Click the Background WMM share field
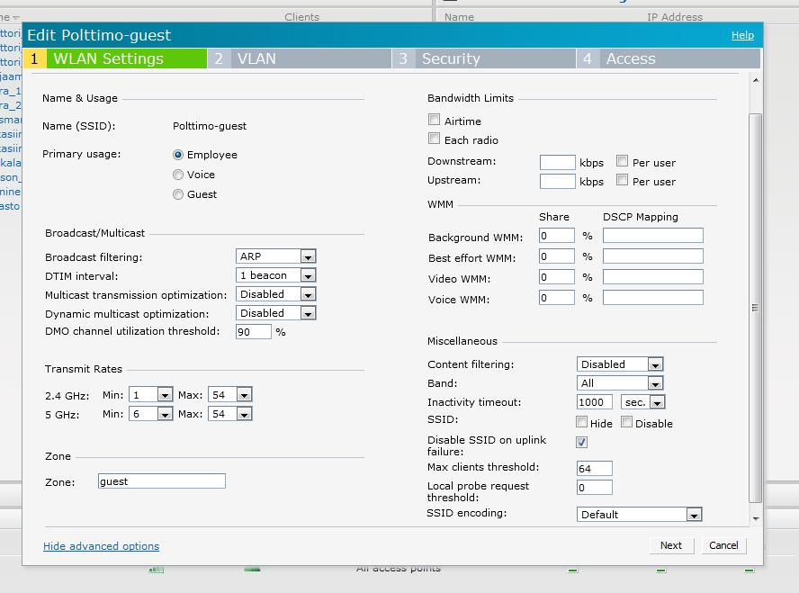This screenshot has width=799, height=593. point(557,236)
